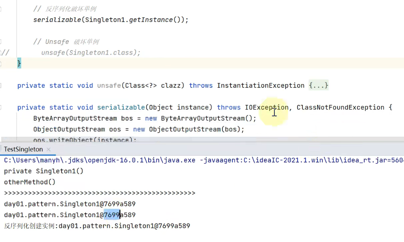Click the selected '7699' text in console
Viewport: 404px width, 242px height.
click(112, 215)
